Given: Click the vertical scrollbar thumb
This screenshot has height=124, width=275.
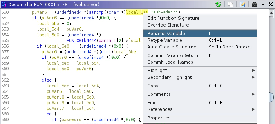Looking at the screenshot, I should pyautogui.click(x=271, y=97).
